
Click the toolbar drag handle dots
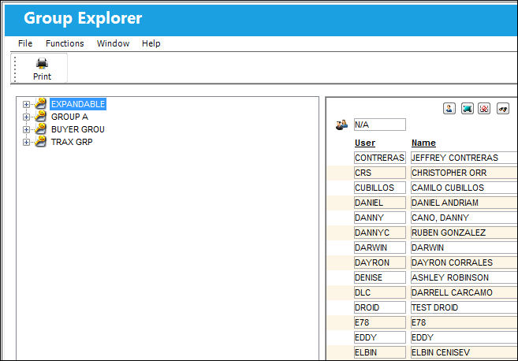click(15, 69)
